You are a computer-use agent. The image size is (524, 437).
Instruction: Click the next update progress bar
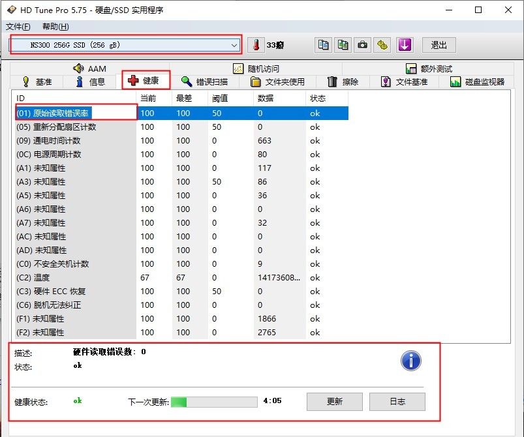(x=216, y=401)
